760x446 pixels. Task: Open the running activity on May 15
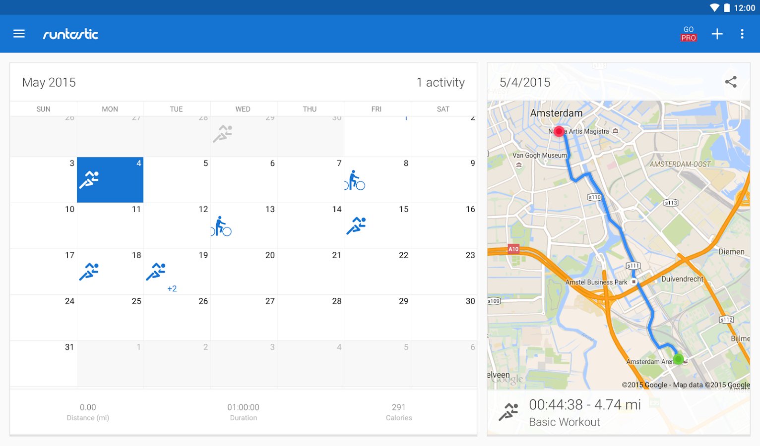click(356, 225)
